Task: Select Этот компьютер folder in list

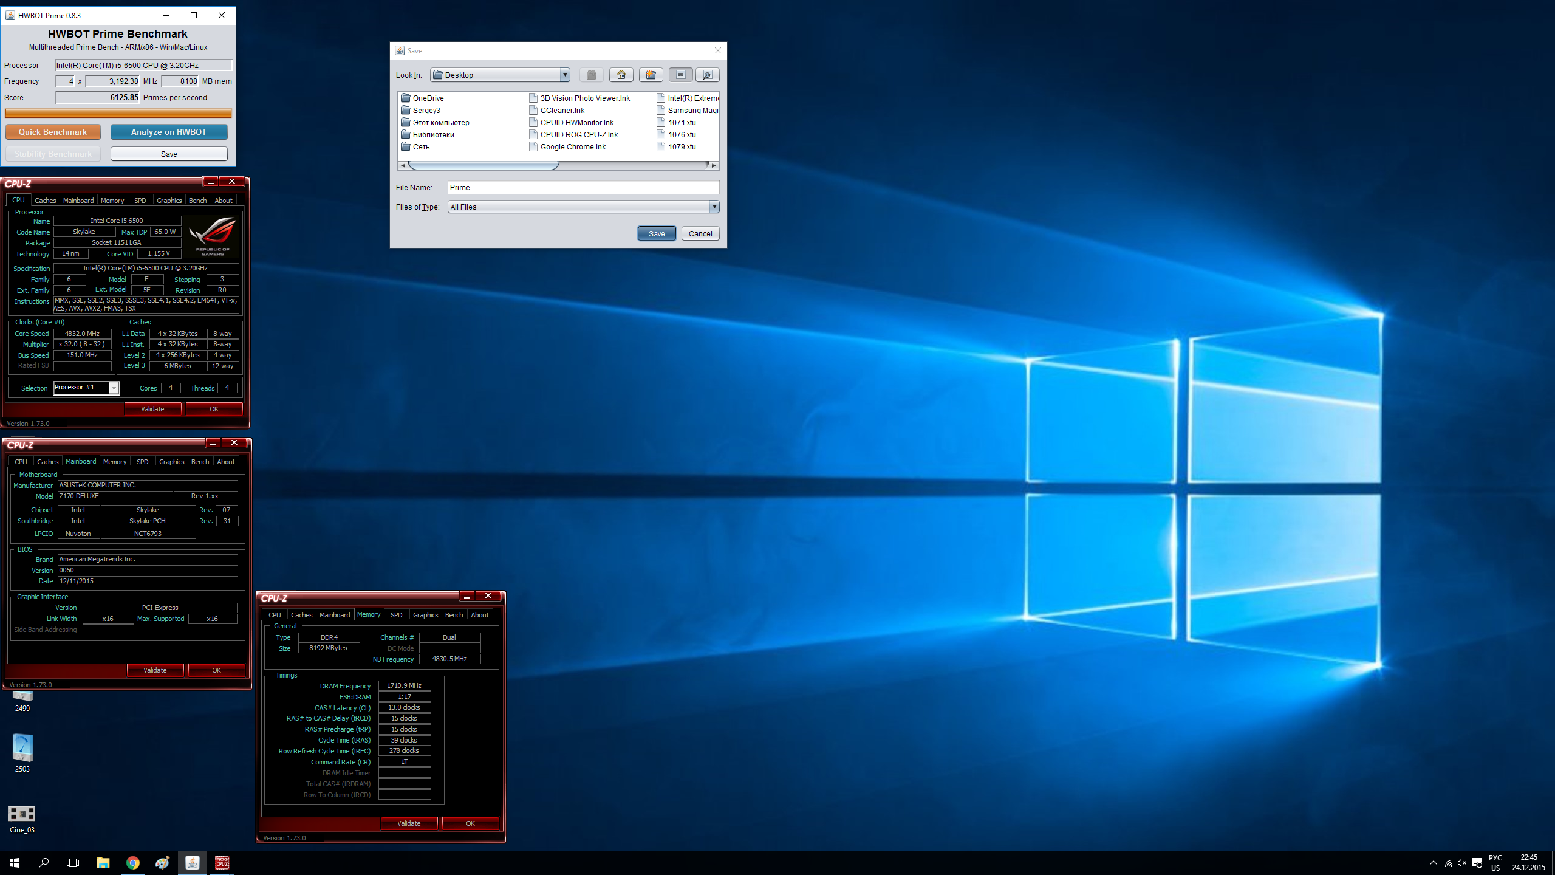Action: point(435,122)
